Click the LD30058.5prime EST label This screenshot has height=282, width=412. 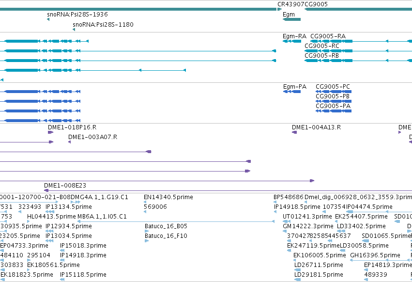[x=364, y=246]
